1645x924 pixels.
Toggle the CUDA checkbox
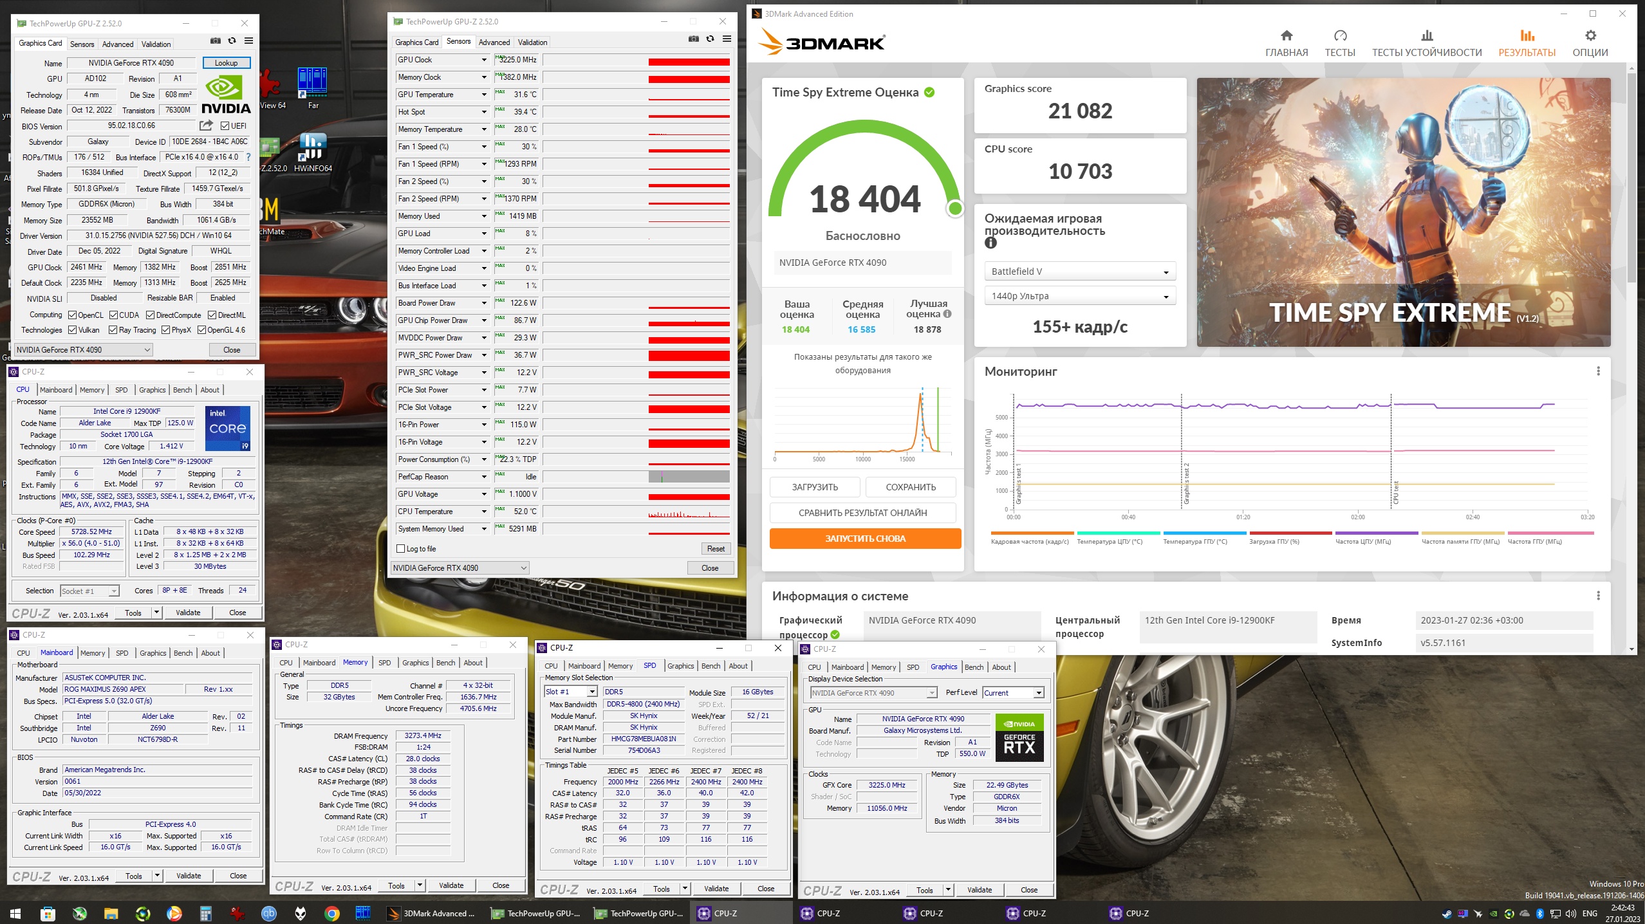[113, 315]
